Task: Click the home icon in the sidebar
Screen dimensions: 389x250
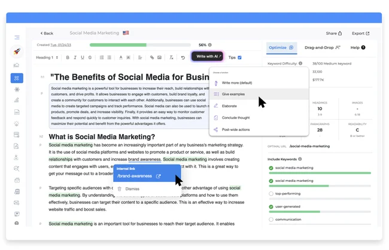Action: pos(17,65)
